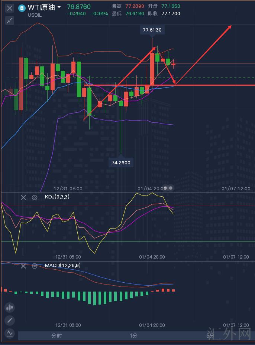Switch to the 分时 timeframe tab
The width and height of the screenshot is (255, 345).
coord(57,336)
